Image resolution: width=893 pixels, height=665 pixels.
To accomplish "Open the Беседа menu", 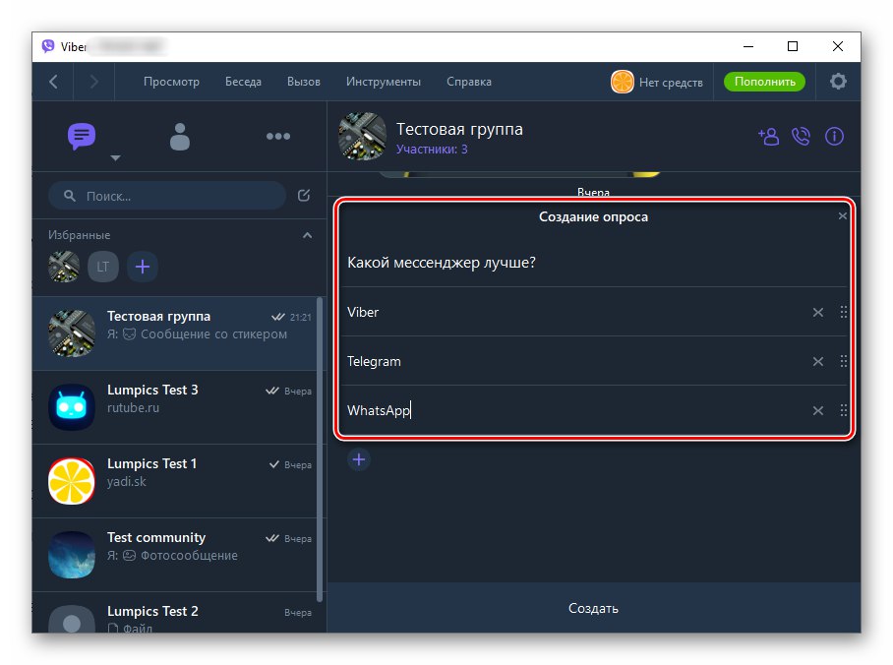I will (243, 82).
